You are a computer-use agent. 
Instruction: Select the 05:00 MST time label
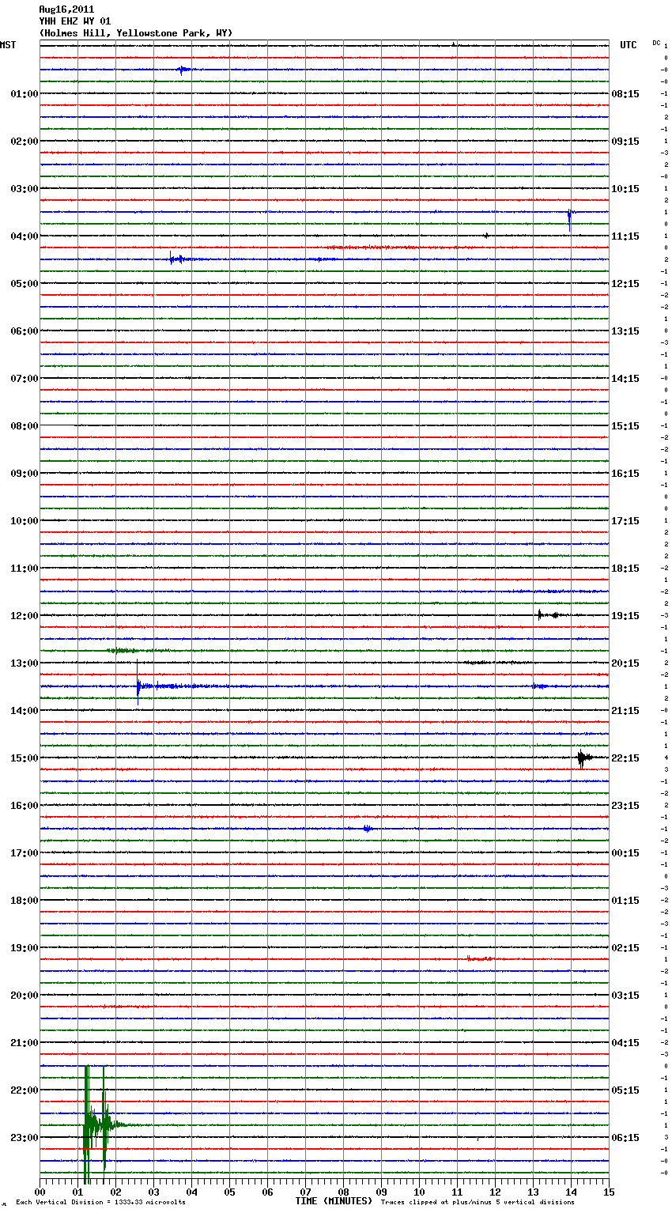coord(25,284)
